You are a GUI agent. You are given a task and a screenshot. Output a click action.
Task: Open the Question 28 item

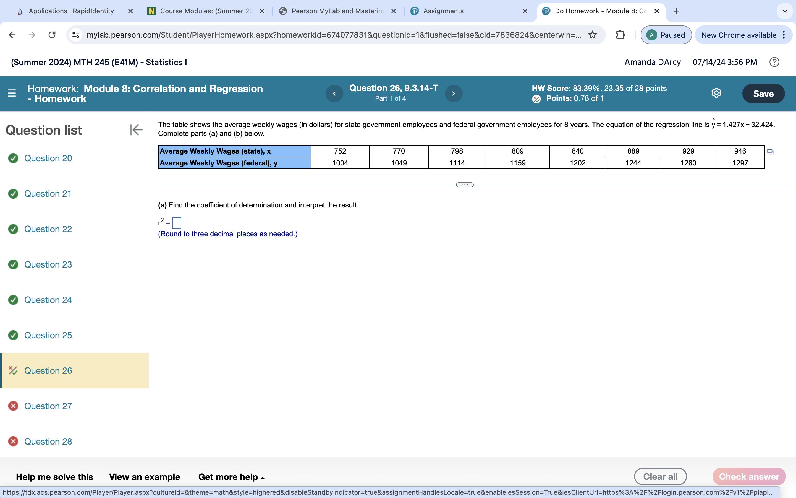tap(48, 441)
